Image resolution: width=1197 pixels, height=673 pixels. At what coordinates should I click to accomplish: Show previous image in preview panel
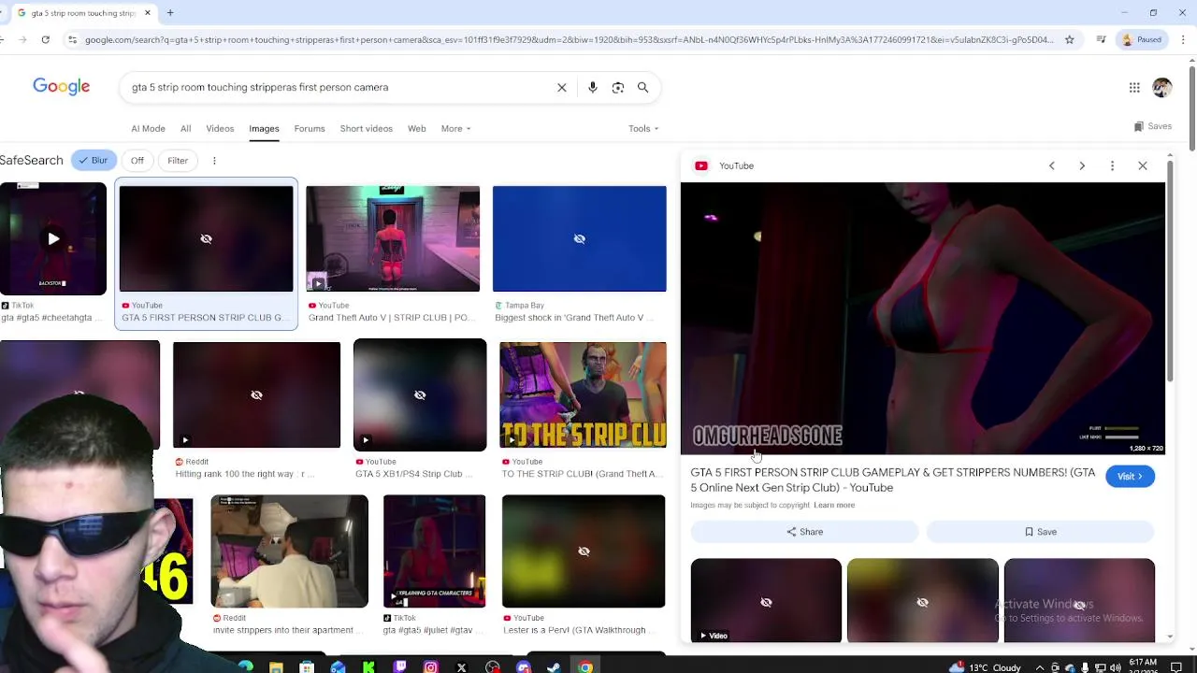click(x=1051, y=165)
